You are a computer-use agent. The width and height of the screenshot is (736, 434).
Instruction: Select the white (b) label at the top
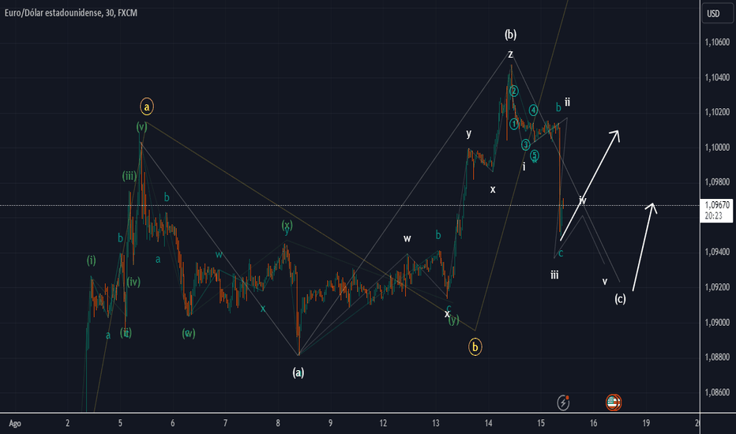[510, 34]
